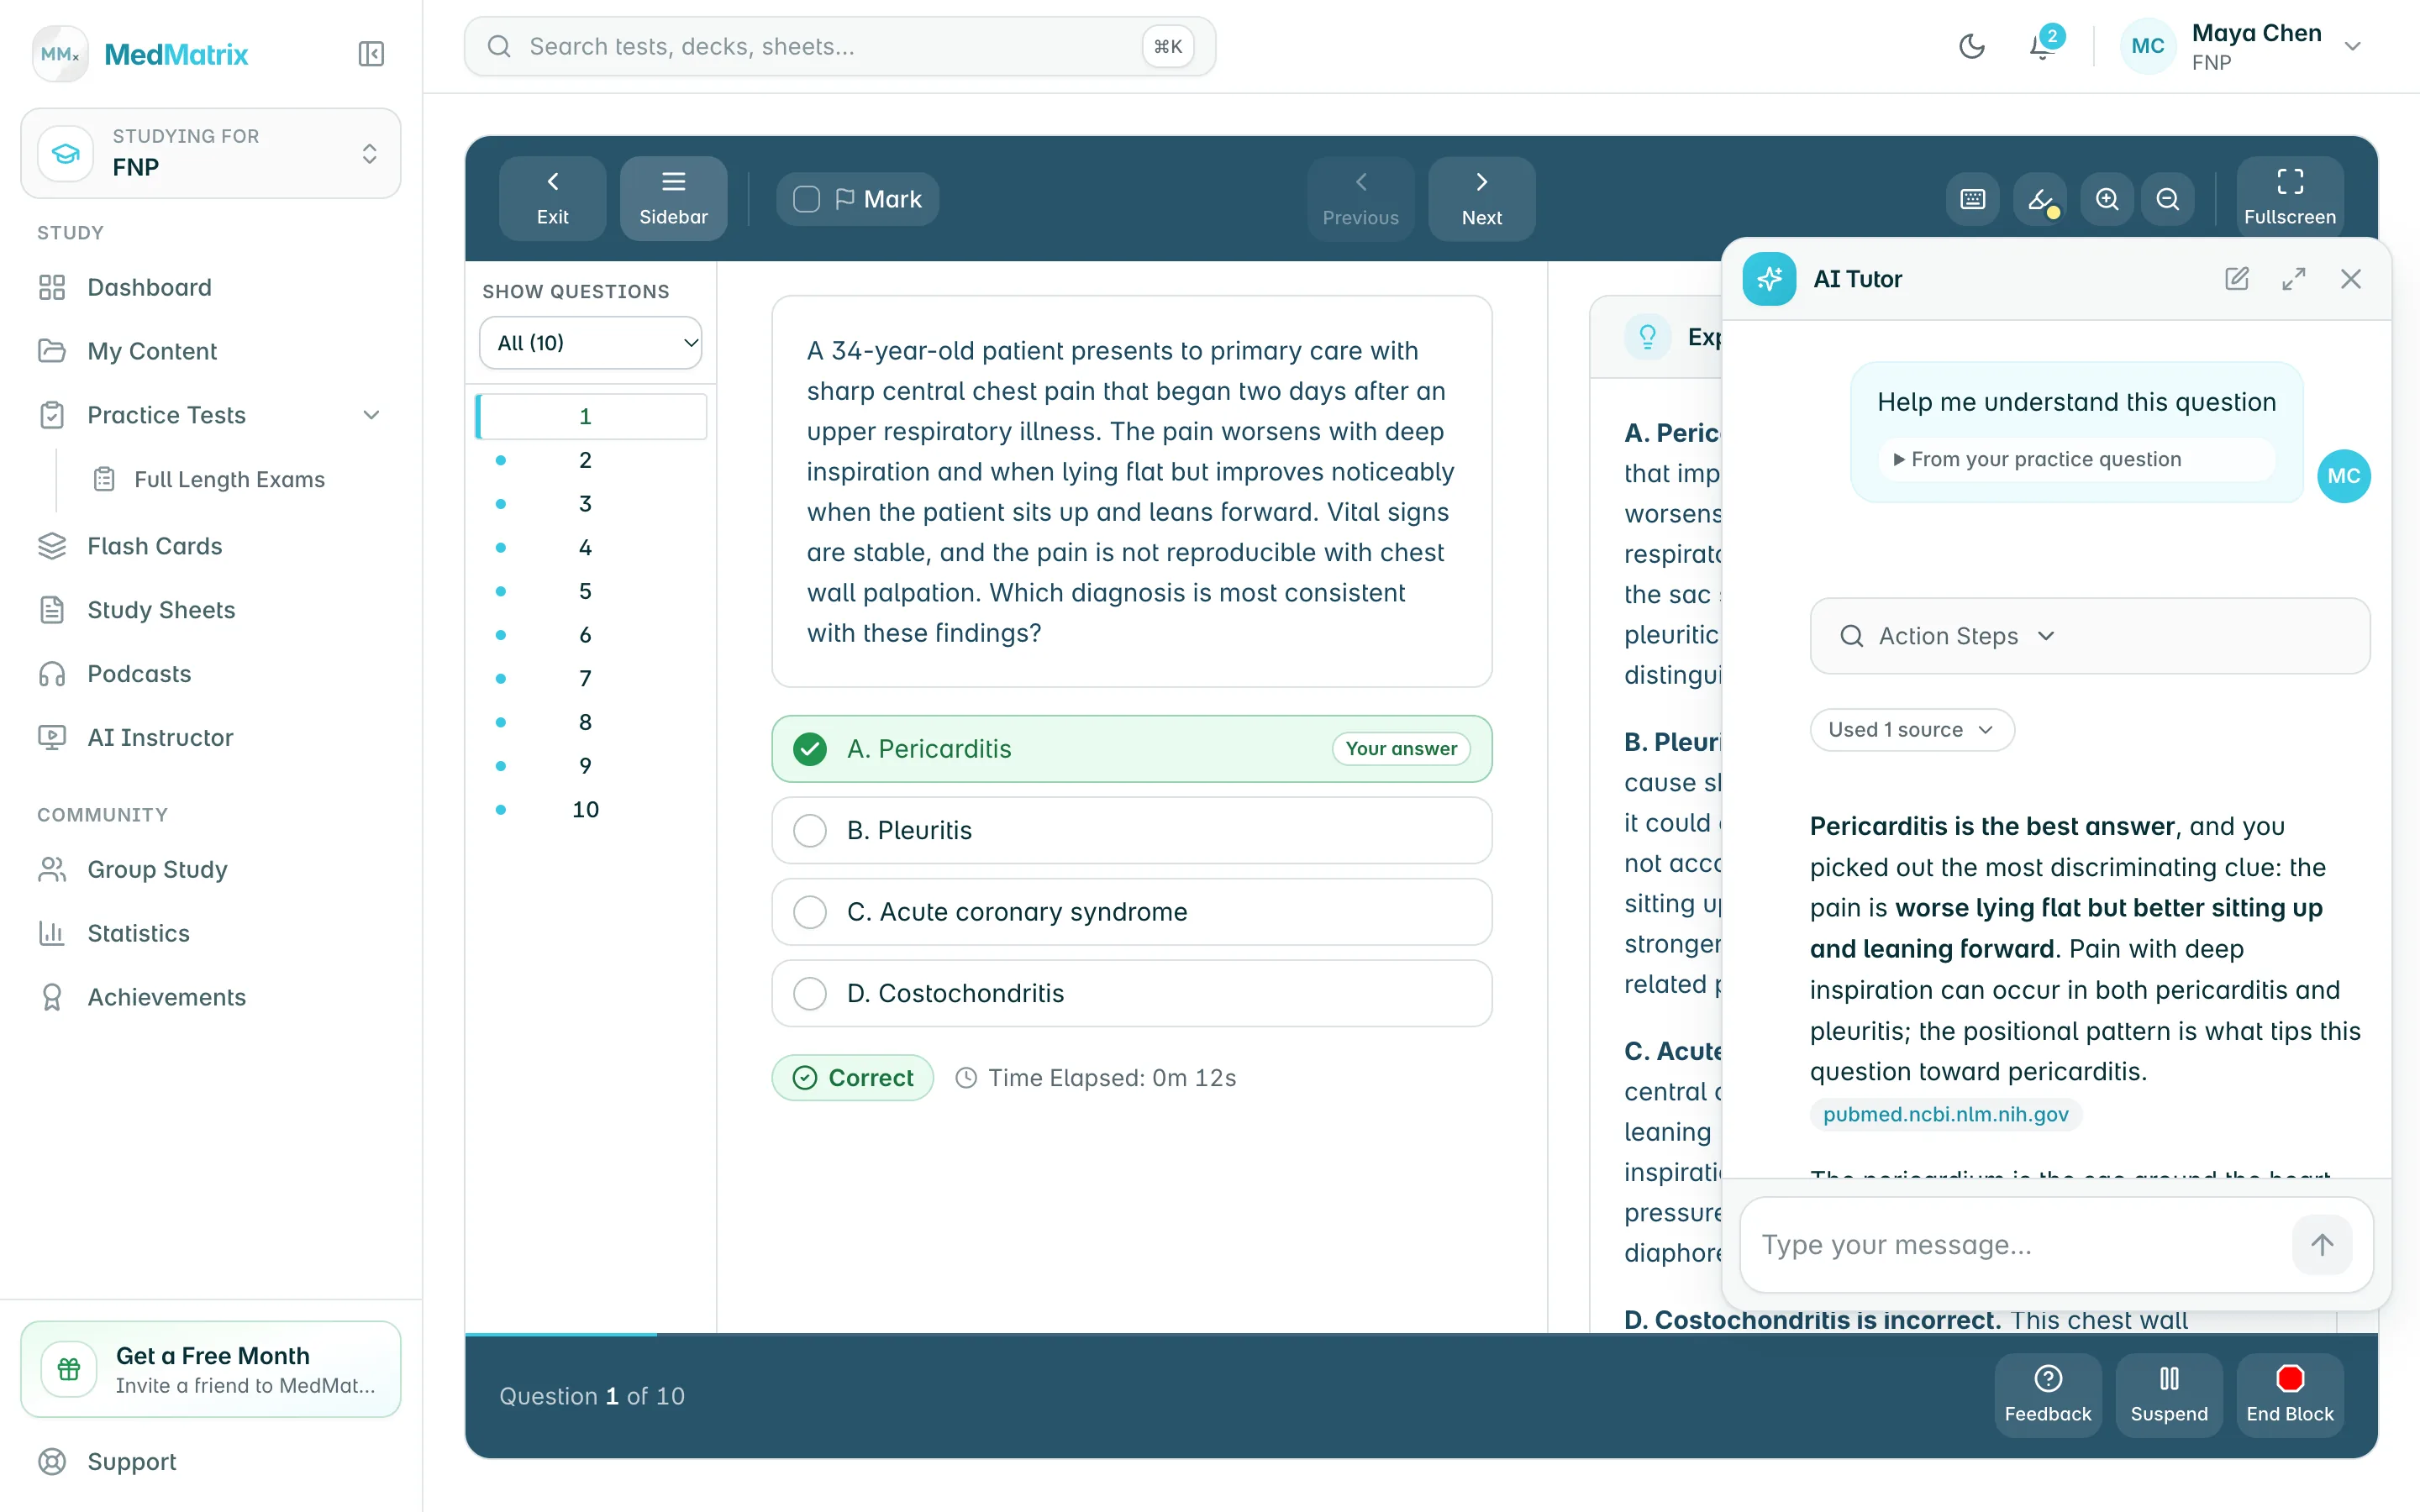
Task: Go to Next question
Action: [x=1481, y=198]
